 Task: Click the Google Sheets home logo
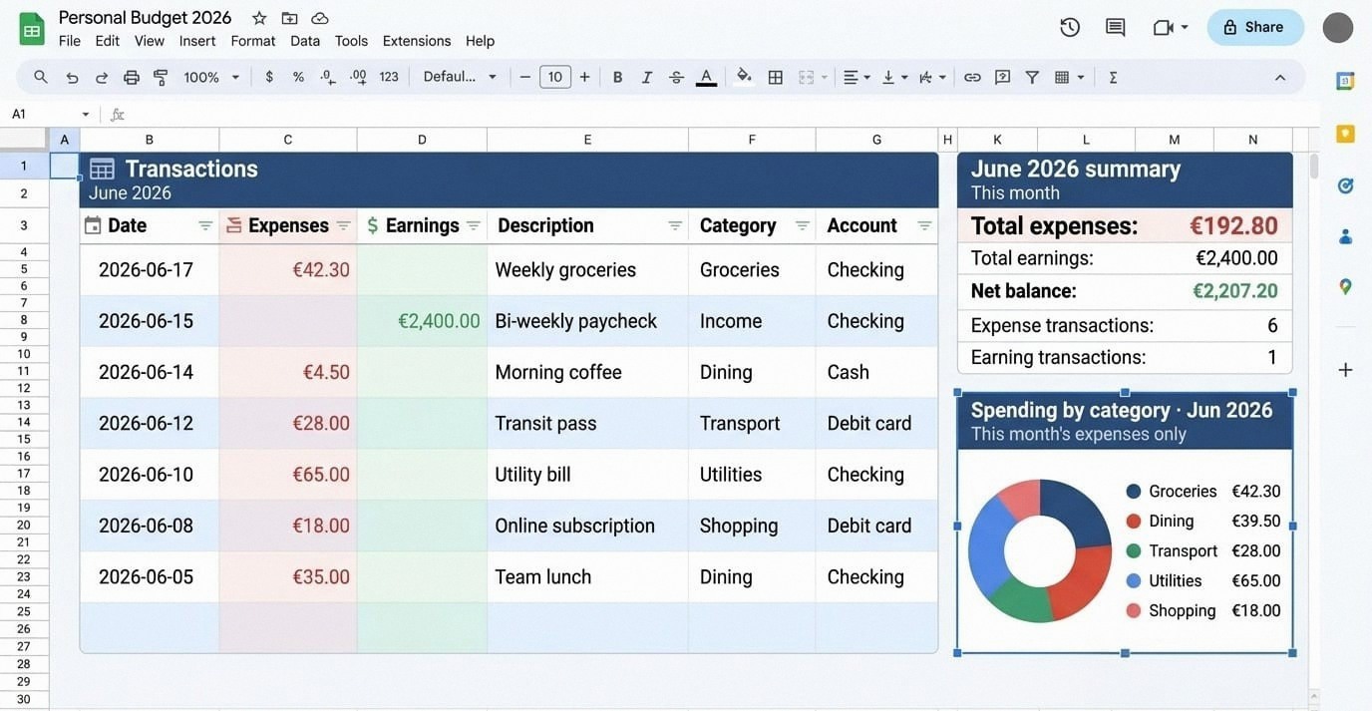32,29
